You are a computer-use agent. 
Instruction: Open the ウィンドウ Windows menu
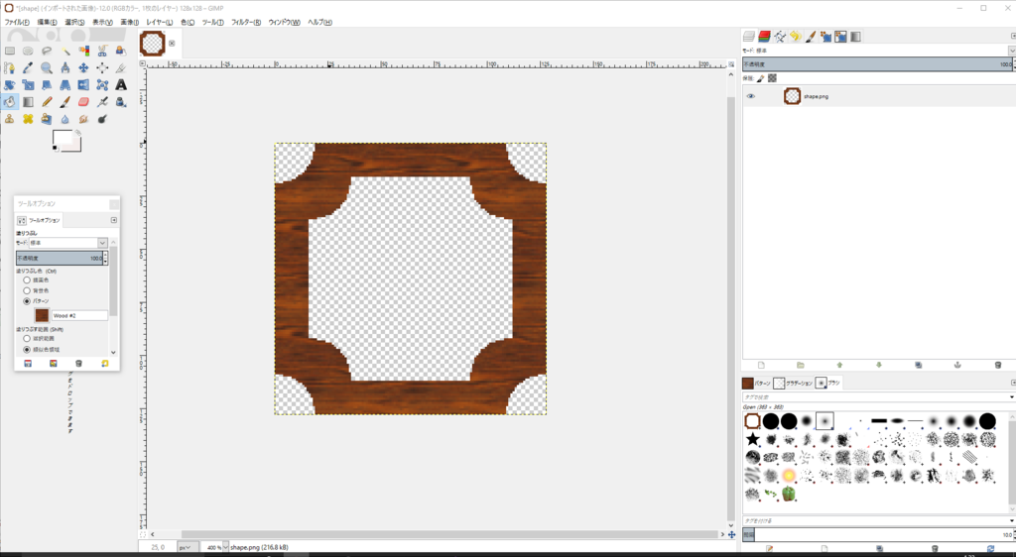coord(284,22)
